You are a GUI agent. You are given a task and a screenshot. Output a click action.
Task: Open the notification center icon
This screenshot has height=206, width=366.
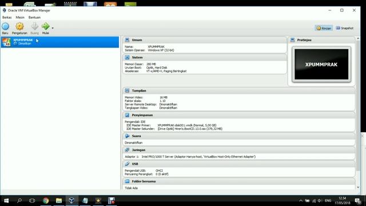coord(357,201)
